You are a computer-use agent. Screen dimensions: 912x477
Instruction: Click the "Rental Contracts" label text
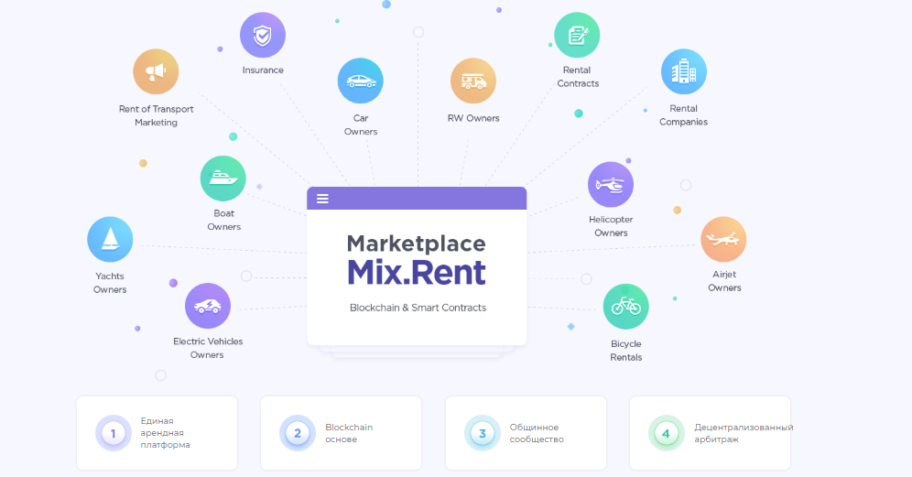[578, 77]
